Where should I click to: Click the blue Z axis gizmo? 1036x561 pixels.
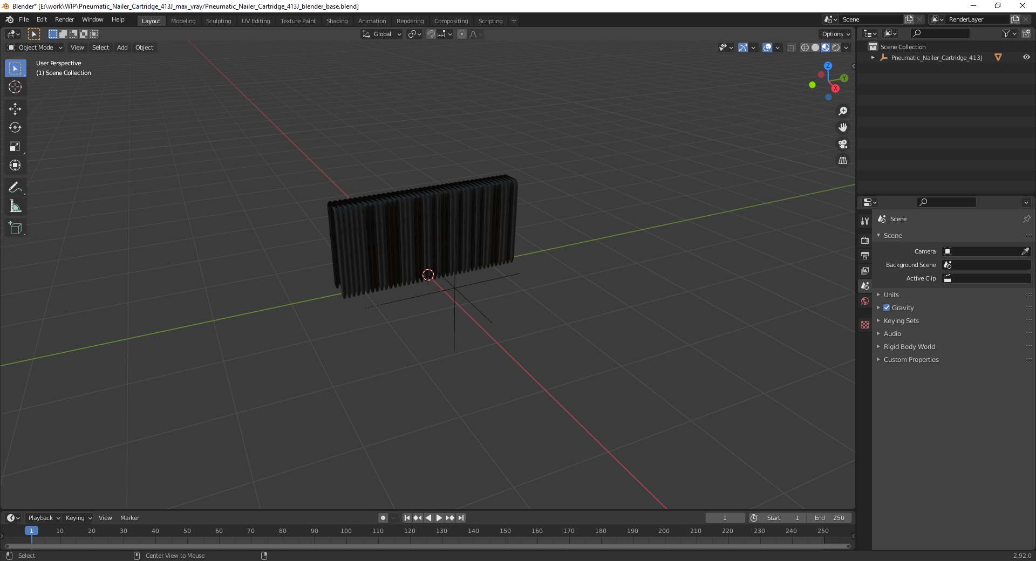coord(828,65)
